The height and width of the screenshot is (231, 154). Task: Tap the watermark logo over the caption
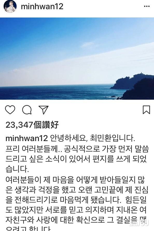pos(139,223)
